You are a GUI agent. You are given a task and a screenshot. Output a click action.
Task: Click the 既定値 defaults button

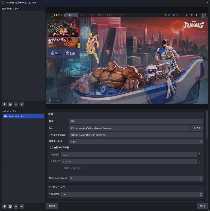click(52, 206)
